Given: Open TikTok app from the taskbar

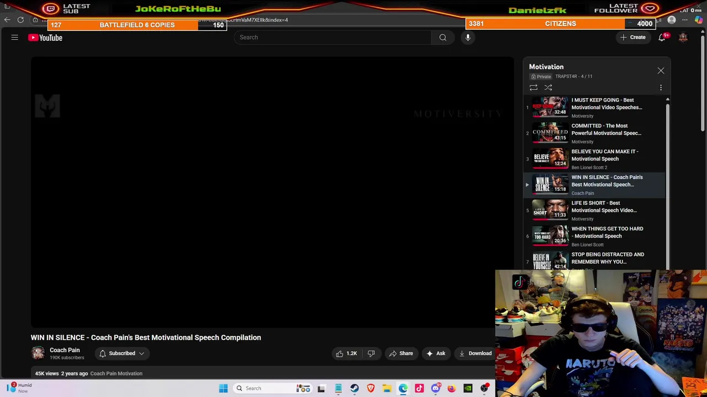Looking at the screenshot, I should tap(419, 388).
